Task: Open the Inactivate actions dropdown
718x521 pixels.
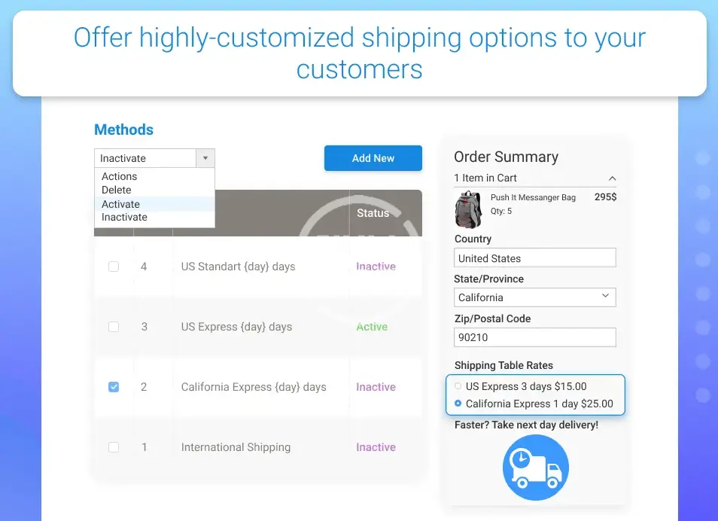Action: pyautogui.click(x=154, y=158)
